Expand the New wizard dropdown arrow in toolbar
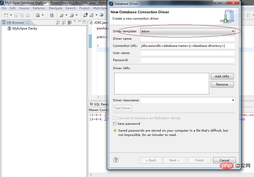Screen dimensions: 254x177 tap(11, 15)
